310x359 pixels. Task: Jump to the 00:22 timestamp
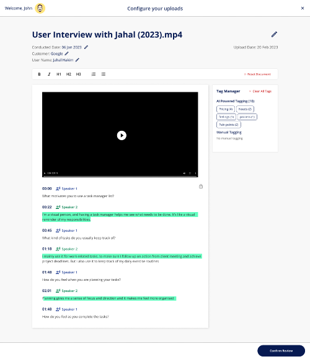[46, 207]
